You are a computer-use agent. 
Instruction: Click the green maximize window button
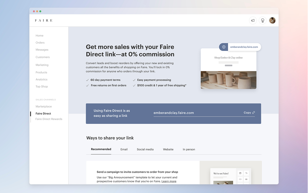tap(40, 11)
